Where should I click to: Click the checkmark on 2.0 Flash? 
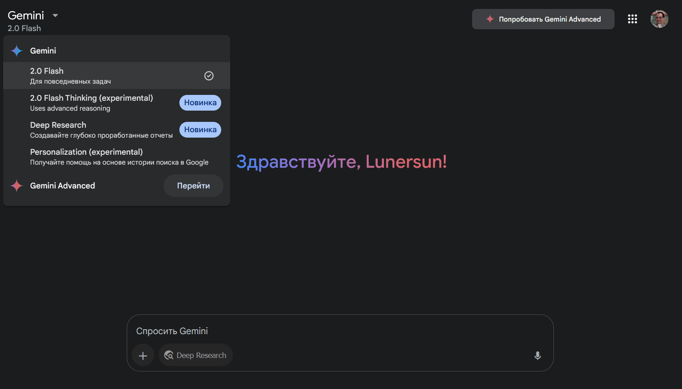click(209, 76)
